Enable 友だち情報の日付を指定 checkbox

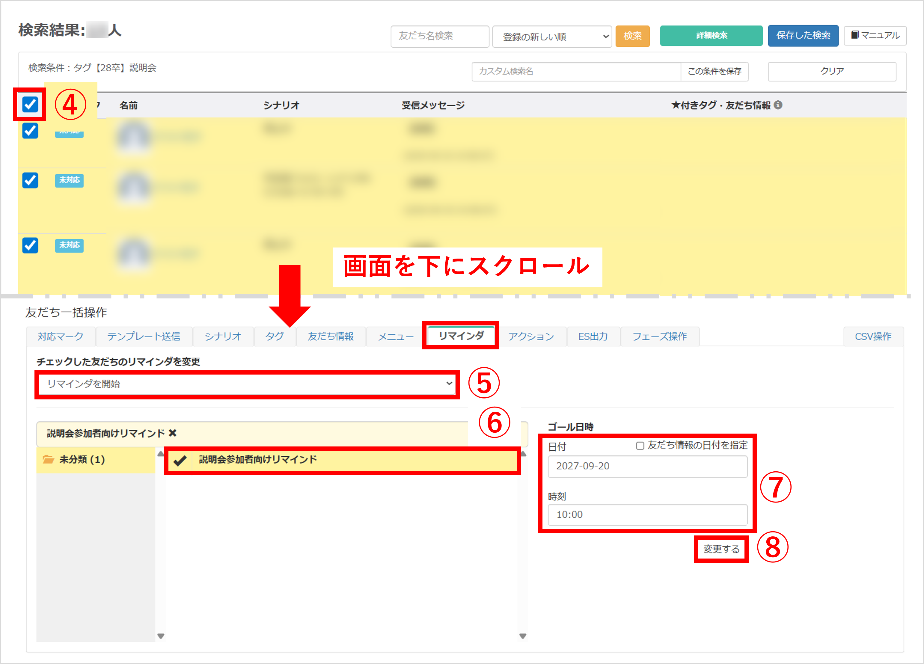pyautogui.click(x=640, y=446)
